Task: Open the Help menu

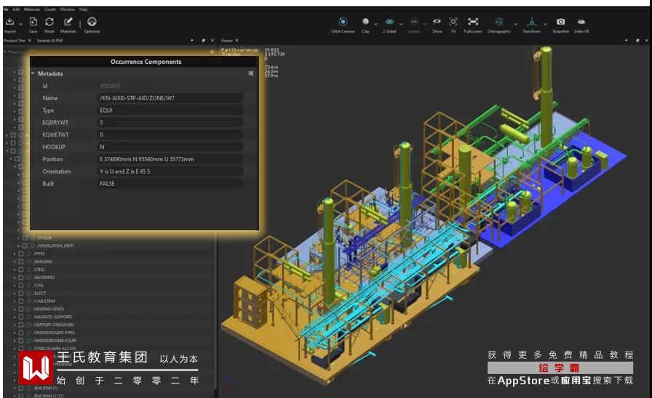Action: [83, 9]
